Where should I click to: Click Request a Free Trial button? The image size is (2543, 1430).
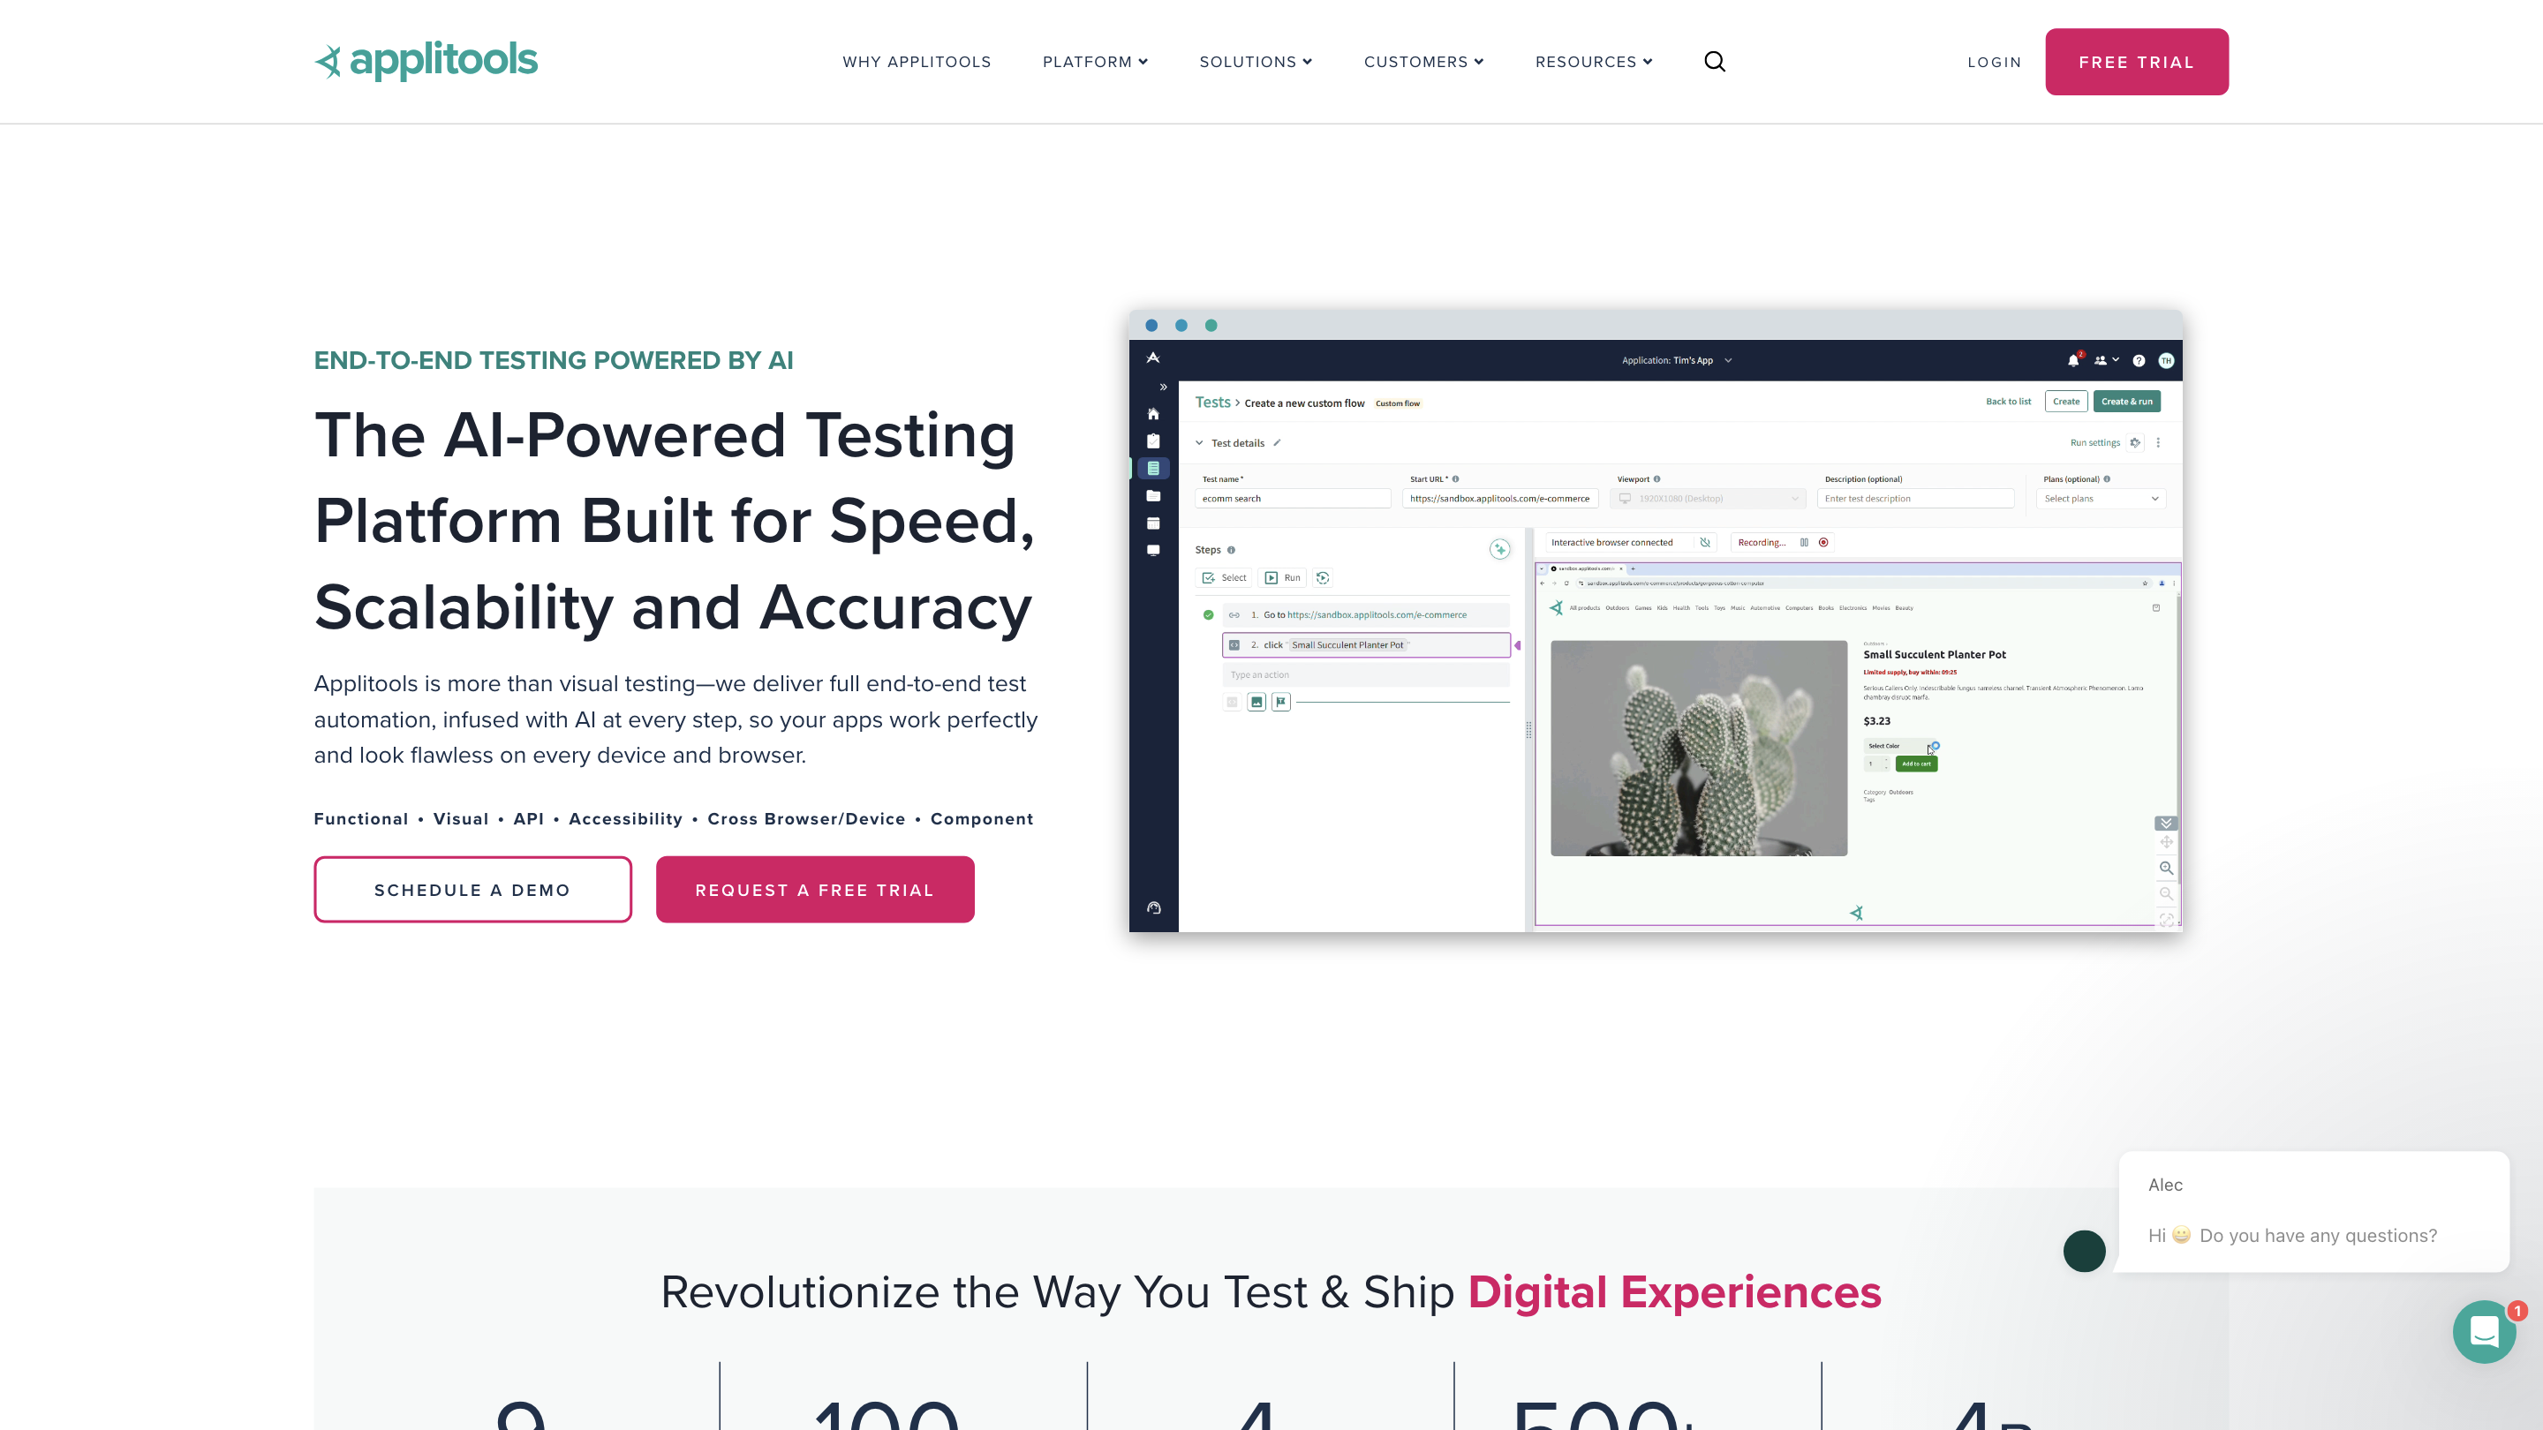(x=814, y=889)
